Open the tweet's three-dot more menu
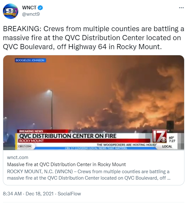This screenshot has height=205, width=187. tap(181, 8)
